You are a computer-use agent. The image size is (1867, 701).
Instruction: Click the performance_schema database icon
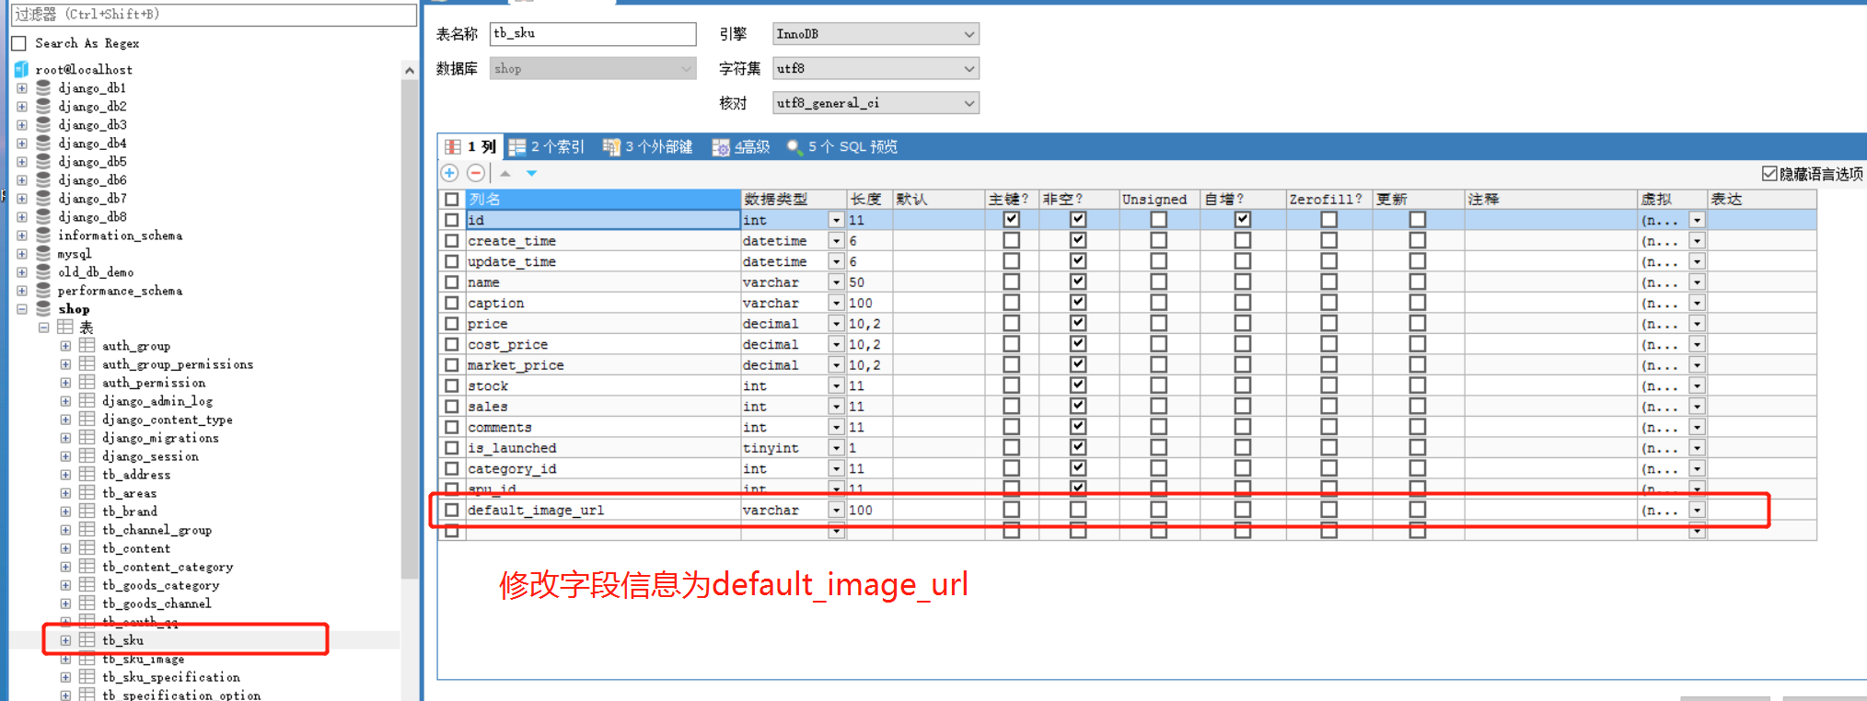click(43, 290)
